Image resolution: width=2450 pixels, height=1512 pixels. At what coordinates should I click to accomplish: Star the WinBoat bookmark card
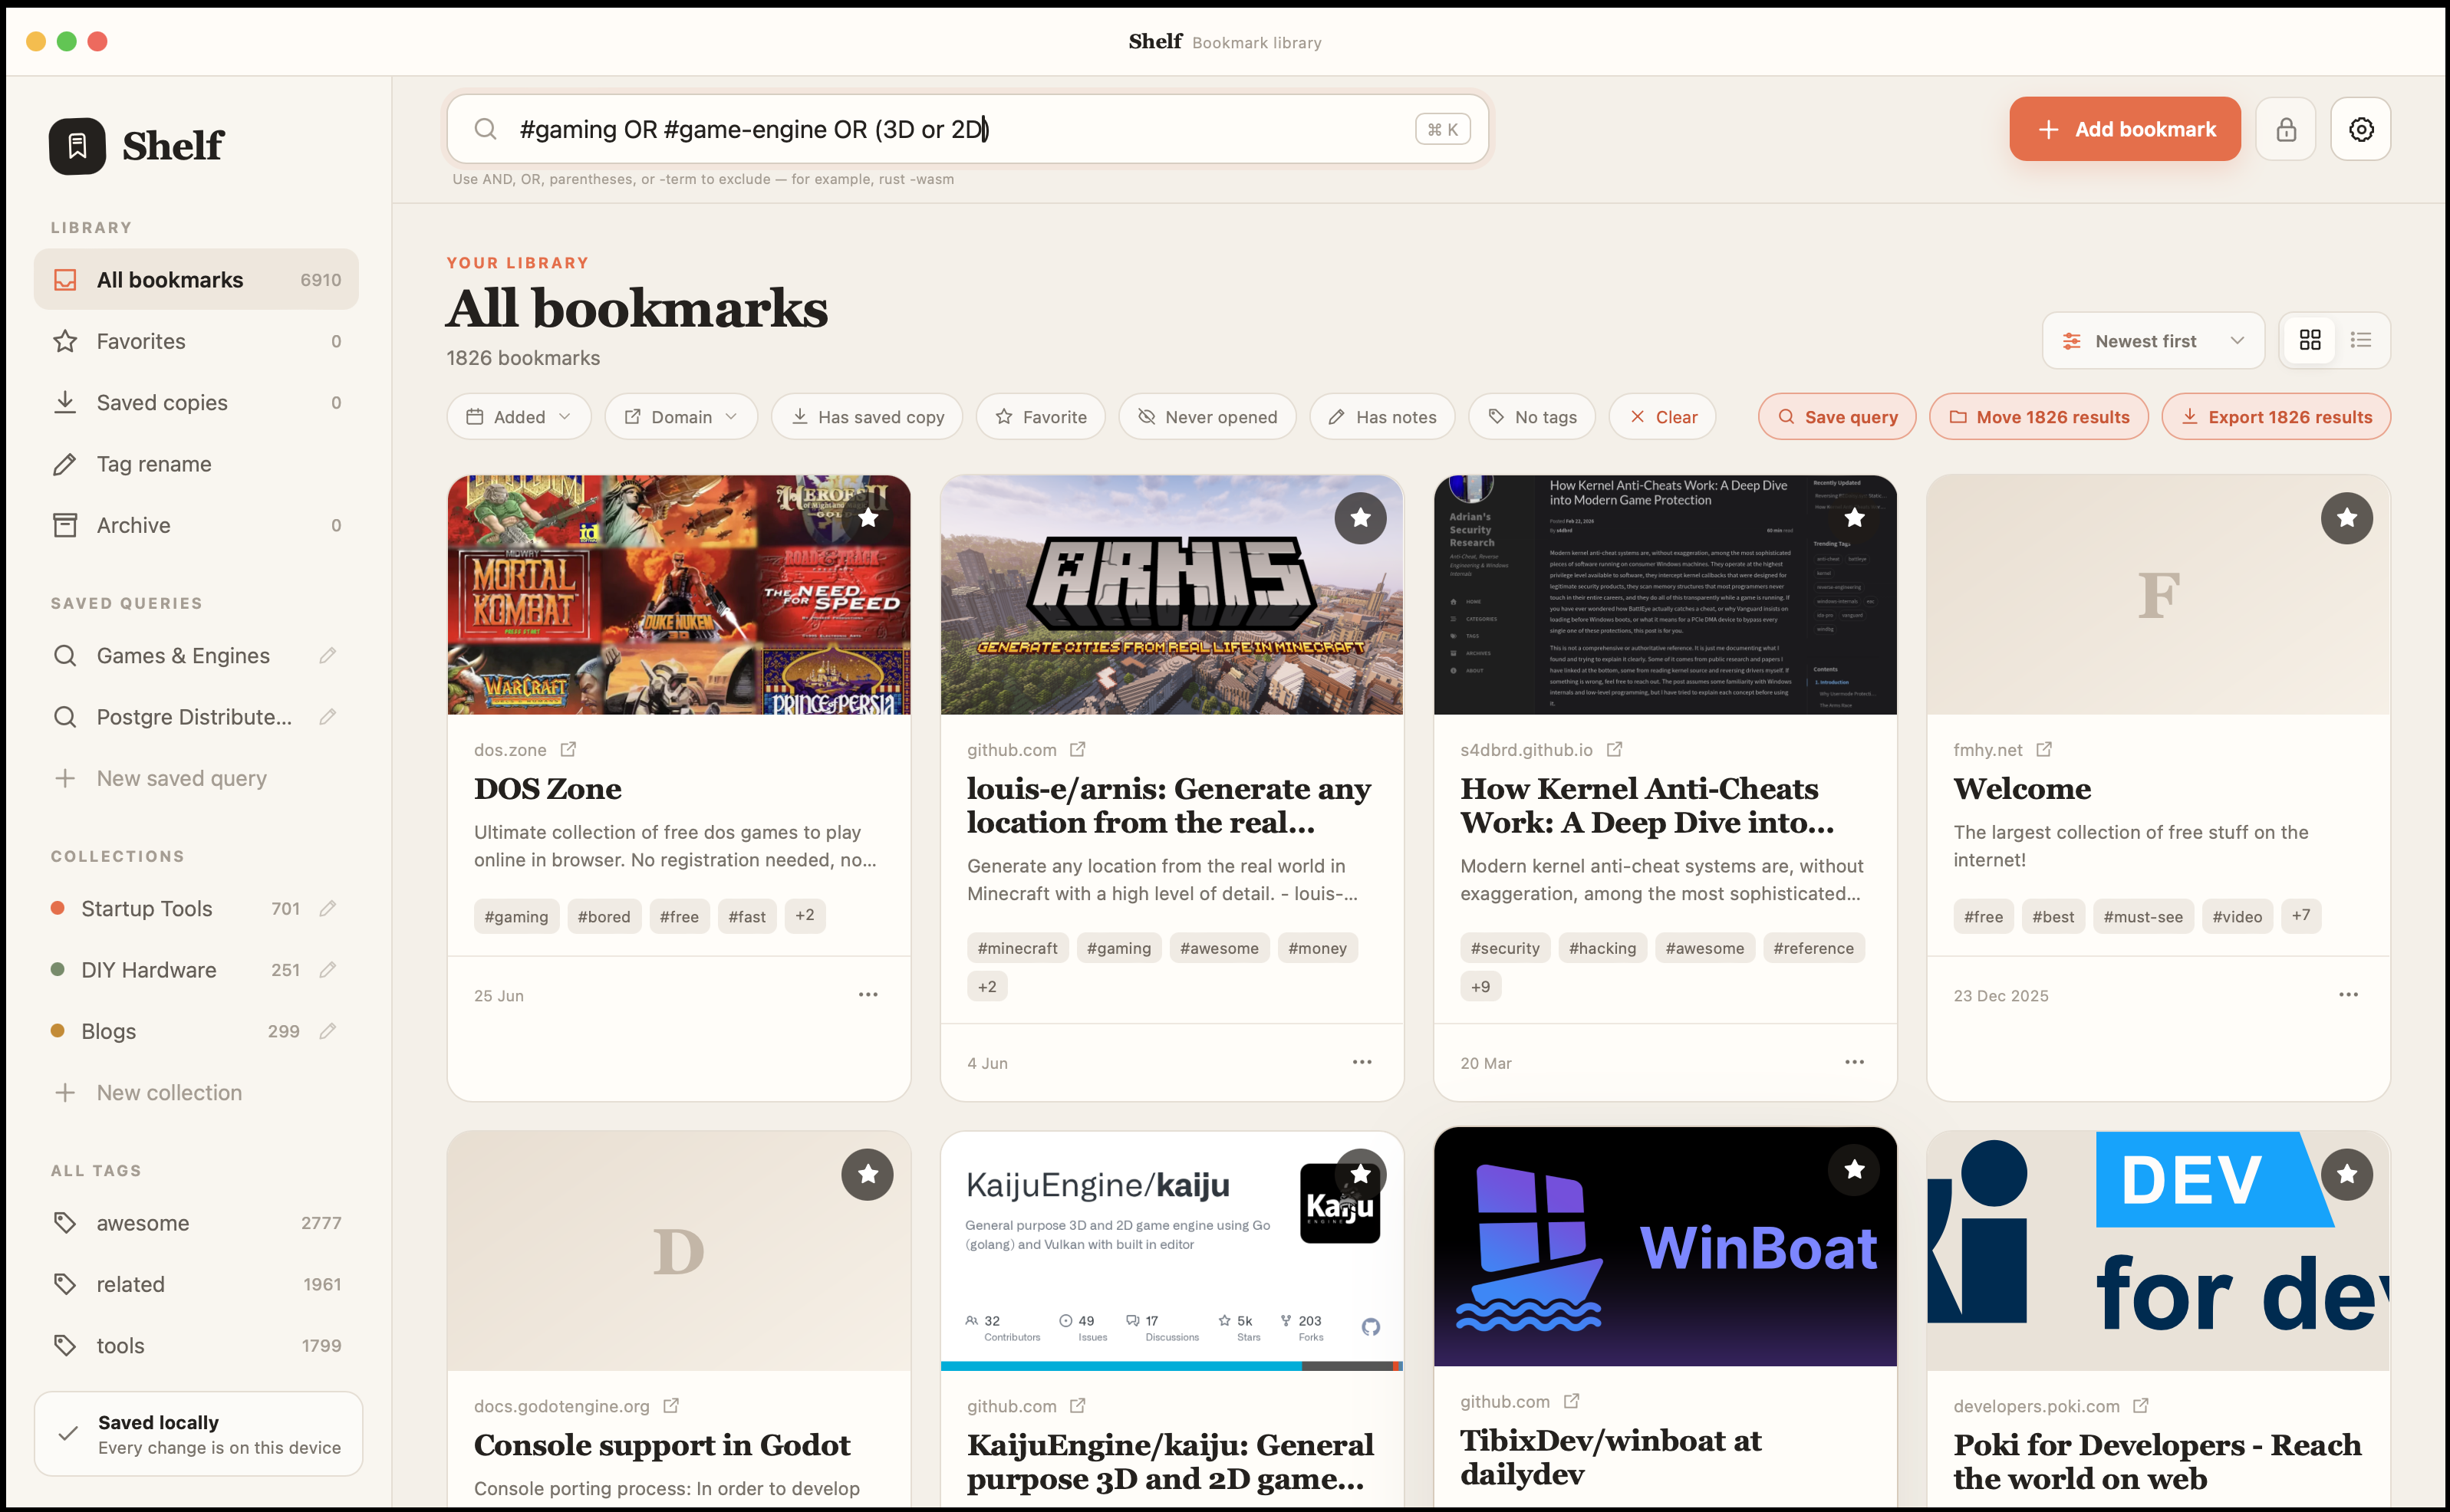coord(1854,1169)
